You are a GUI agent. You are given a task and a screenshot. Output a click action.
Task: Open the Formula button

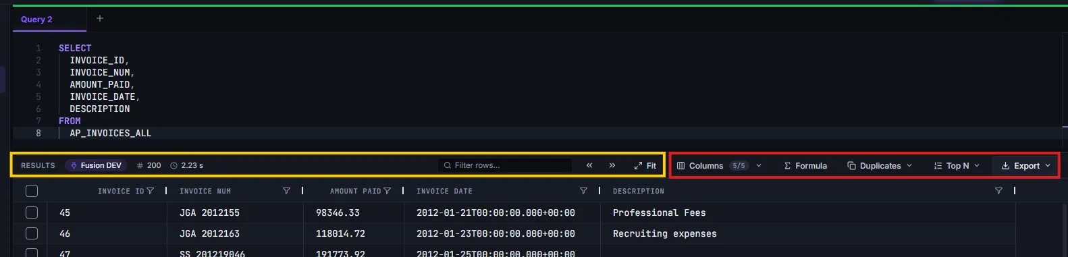click(x=805, y=165)
